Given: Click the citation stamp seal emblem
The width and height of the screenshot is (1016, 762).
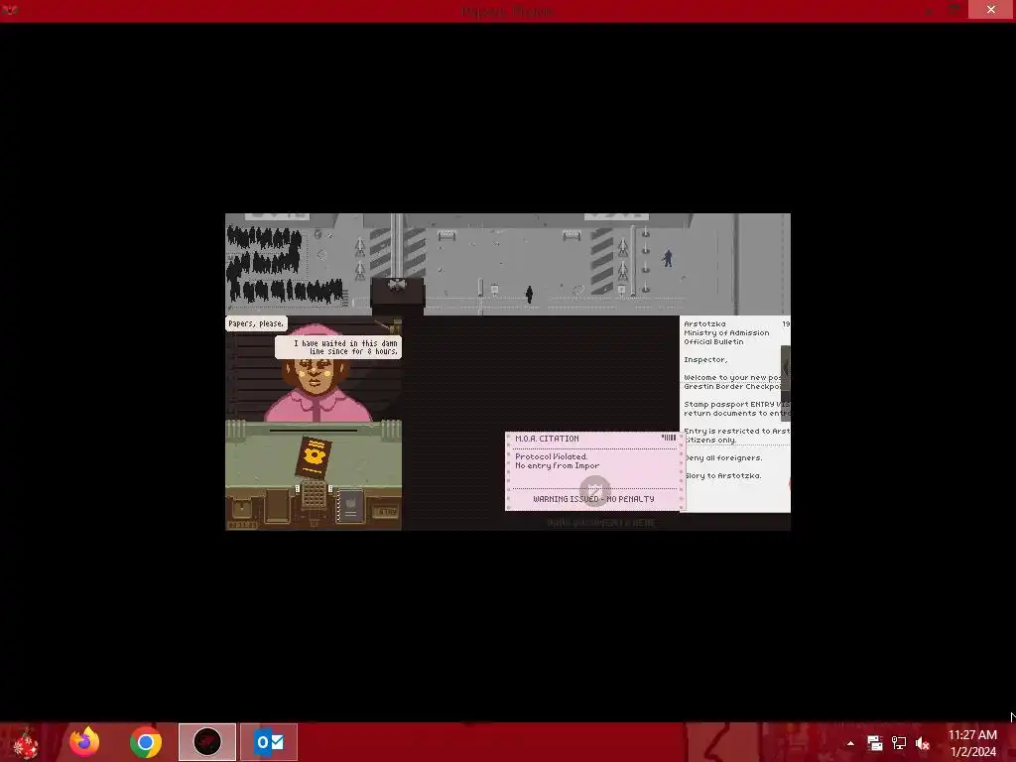Looking at the screenshot, I should point(594,490).
